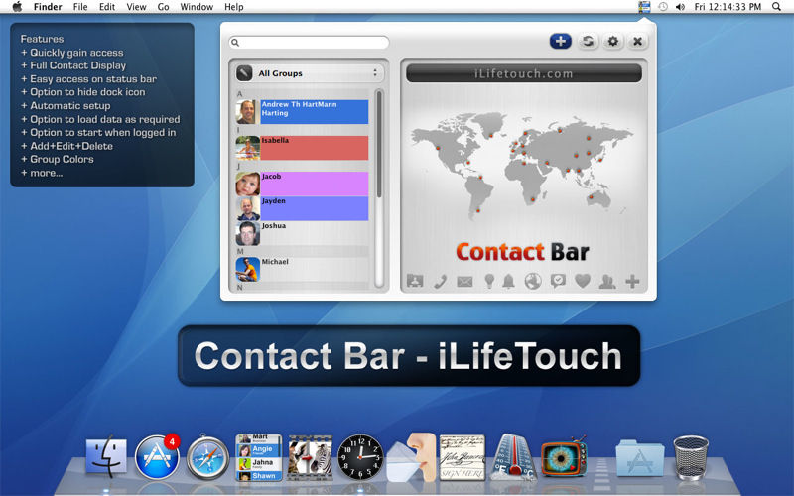
Task: Open the zebra filmstrip dock app
Action: (x=310, y=457)
